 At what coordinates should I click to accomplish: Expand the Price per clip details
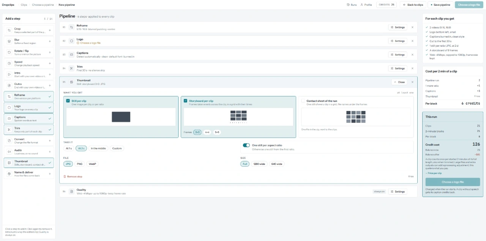pyautogui.click(x=433, y=173)
